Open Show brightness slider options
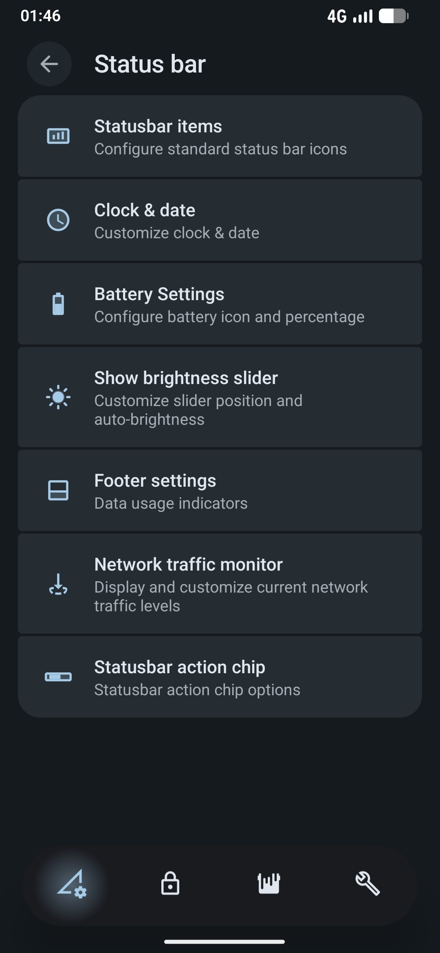This screenshot has height=953, width=440. point(220,397)
